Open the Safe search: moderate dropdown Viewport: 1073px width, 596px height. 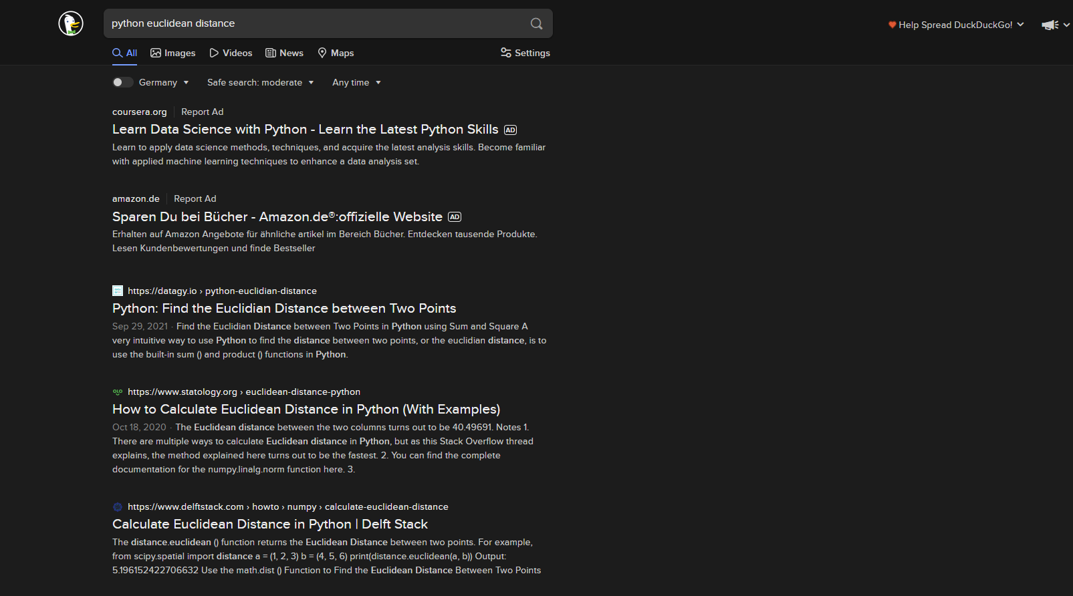(x=260, y=82)
